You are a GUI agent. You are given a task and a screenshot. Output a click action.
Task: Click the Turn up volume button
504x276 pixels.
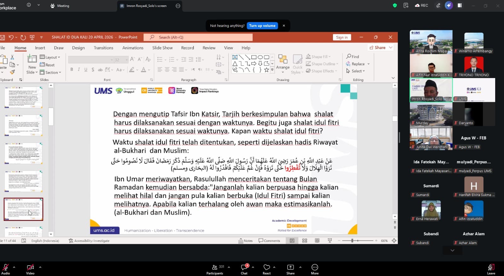(262, 26)
